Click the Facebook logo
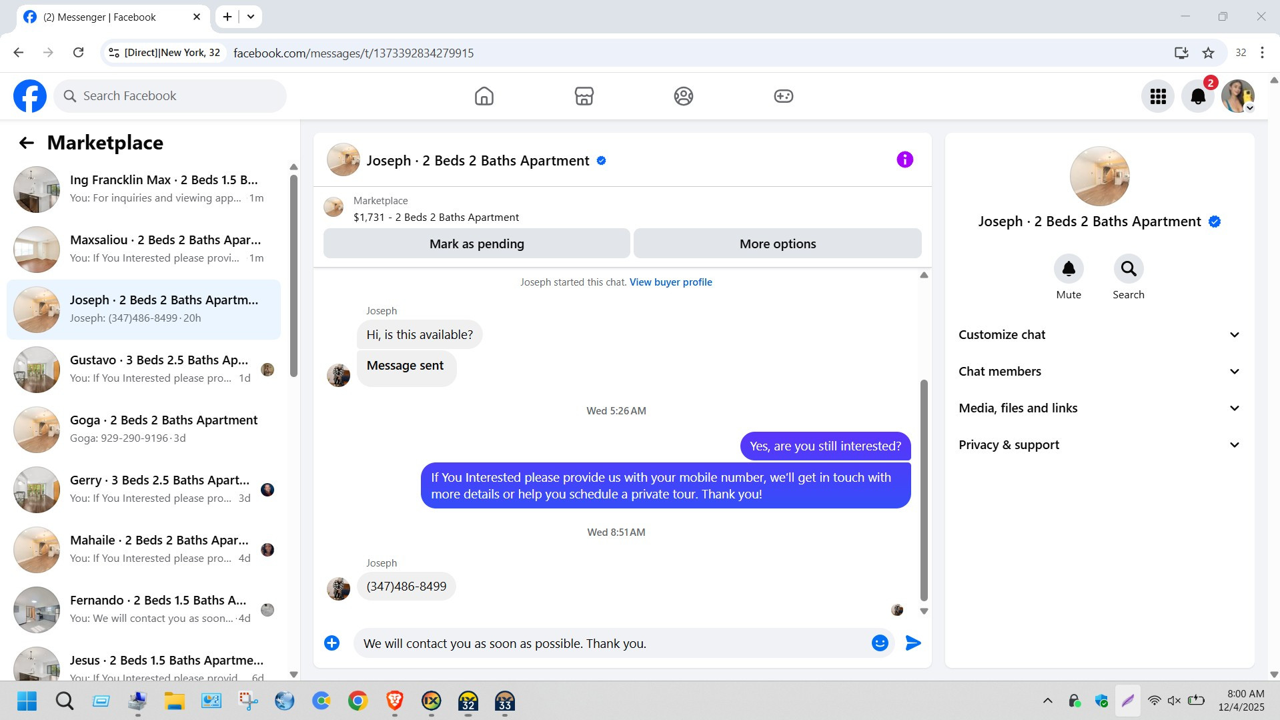 tap(30, 96)
